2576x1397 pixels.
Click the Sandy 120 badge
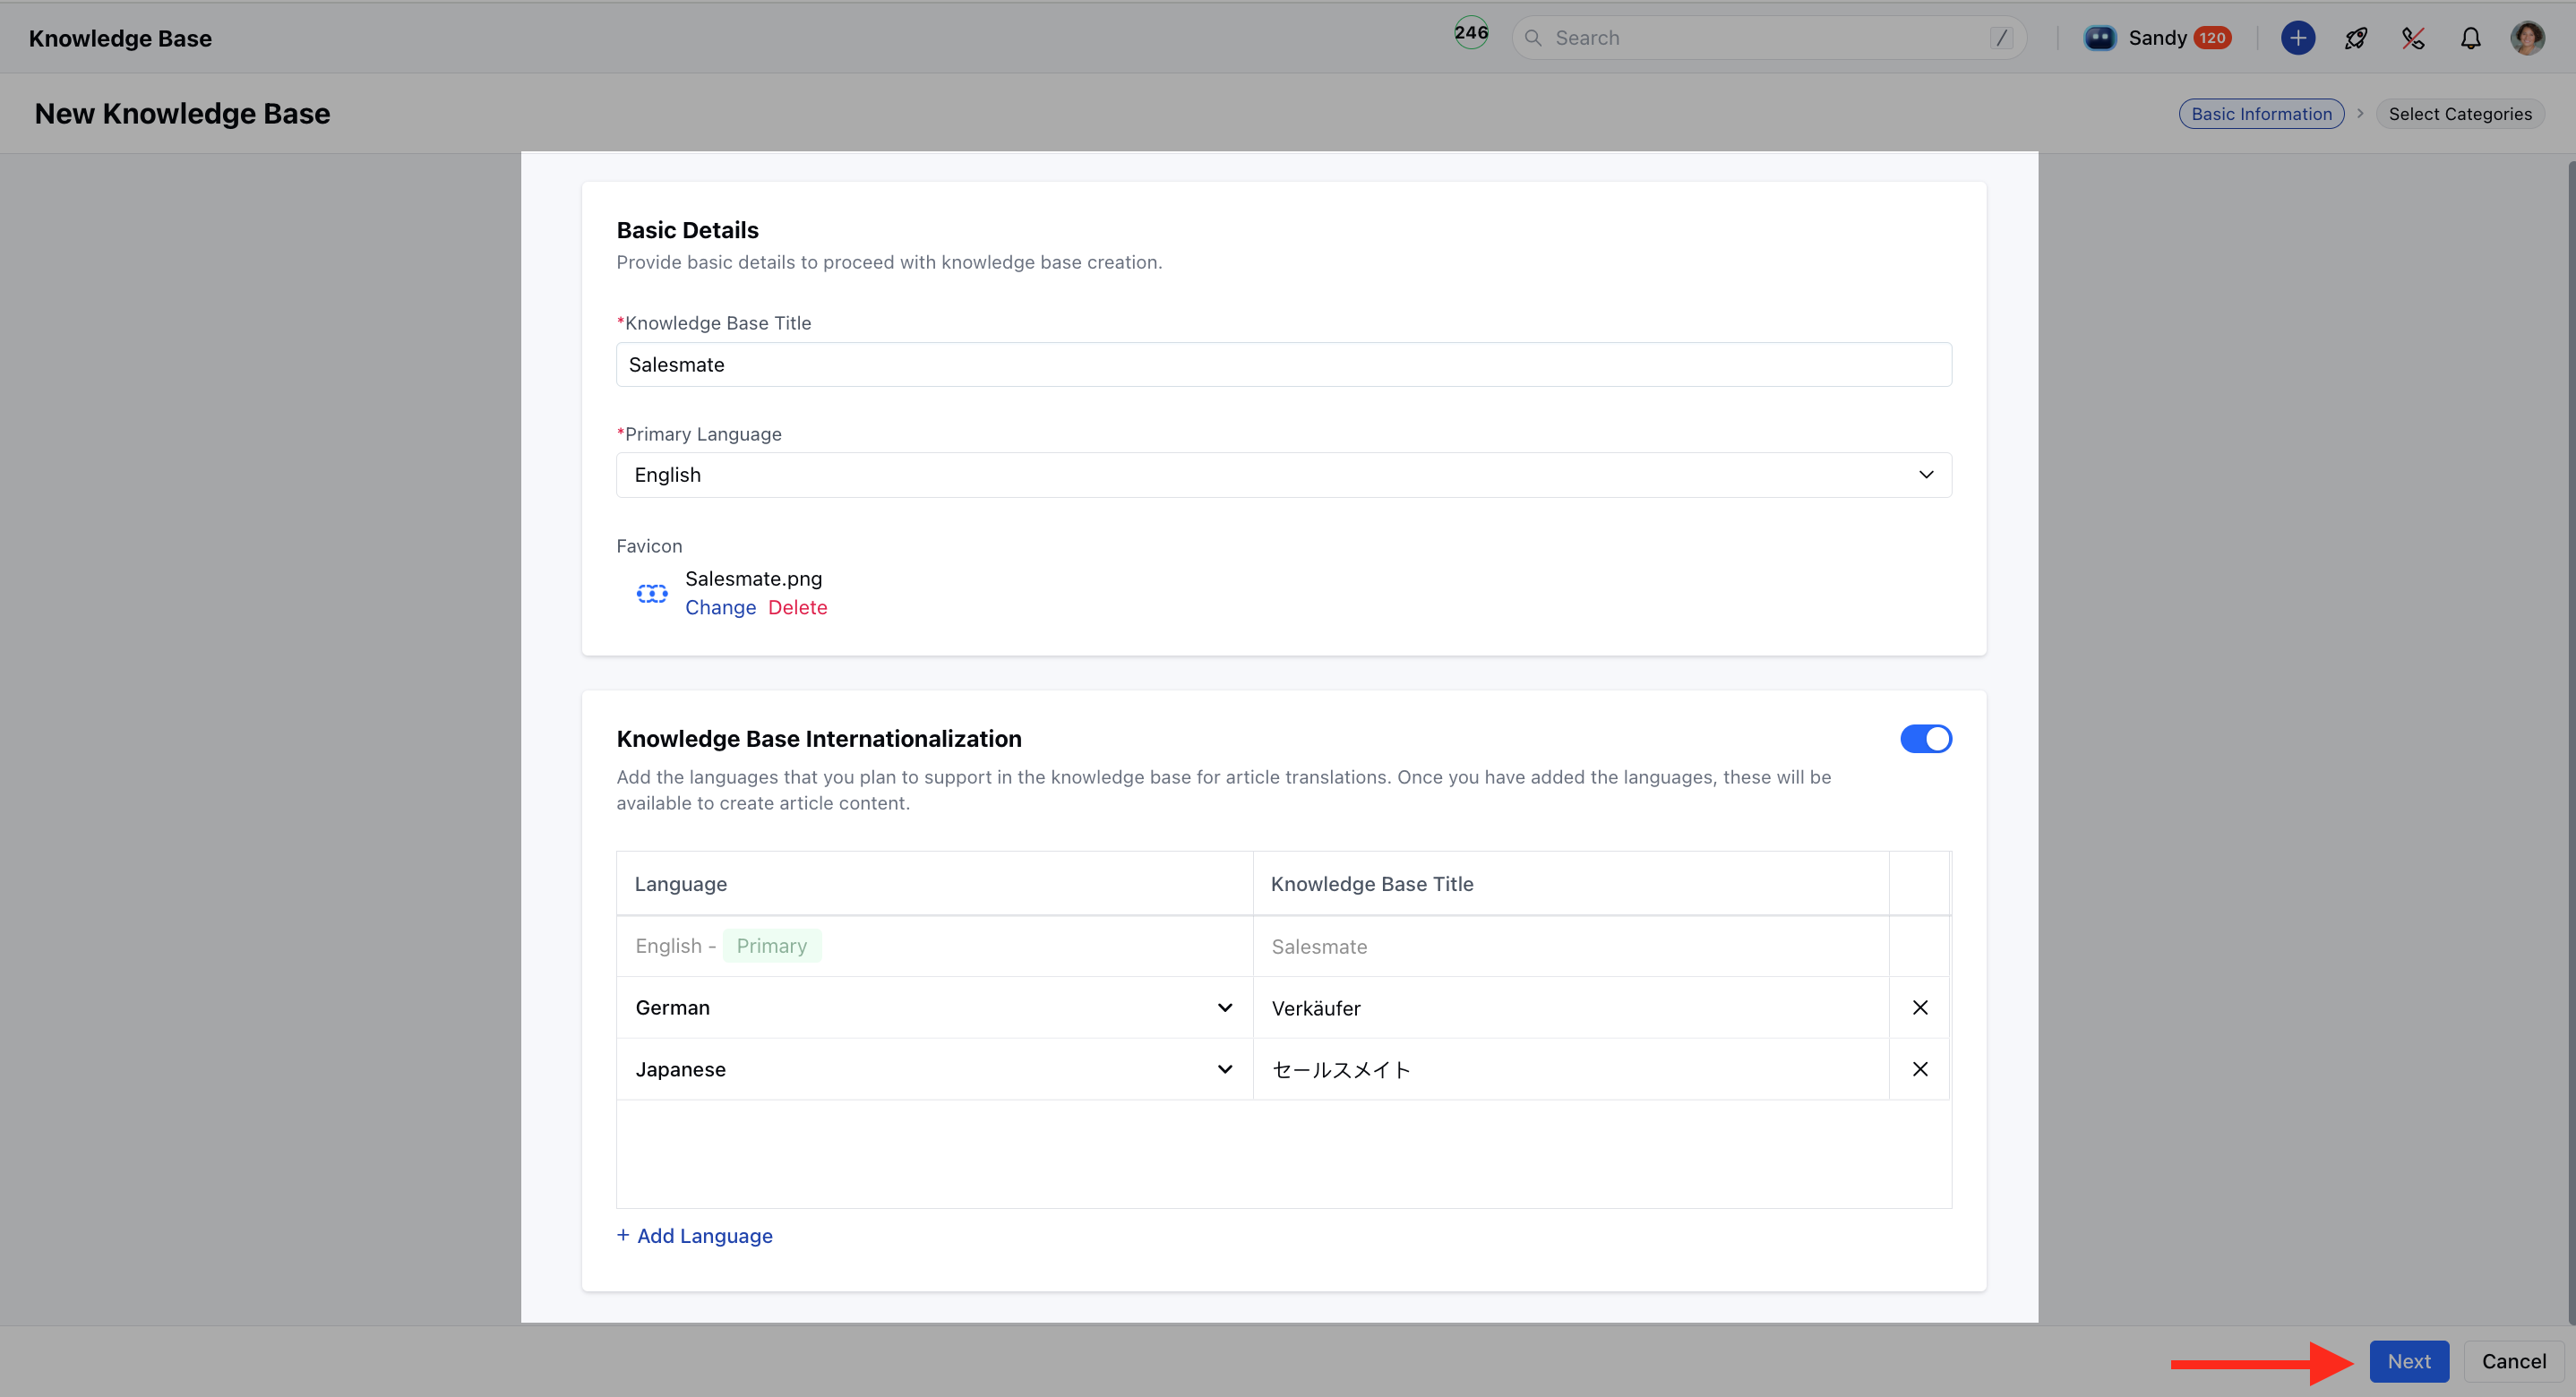click(x=2212, y=38)
